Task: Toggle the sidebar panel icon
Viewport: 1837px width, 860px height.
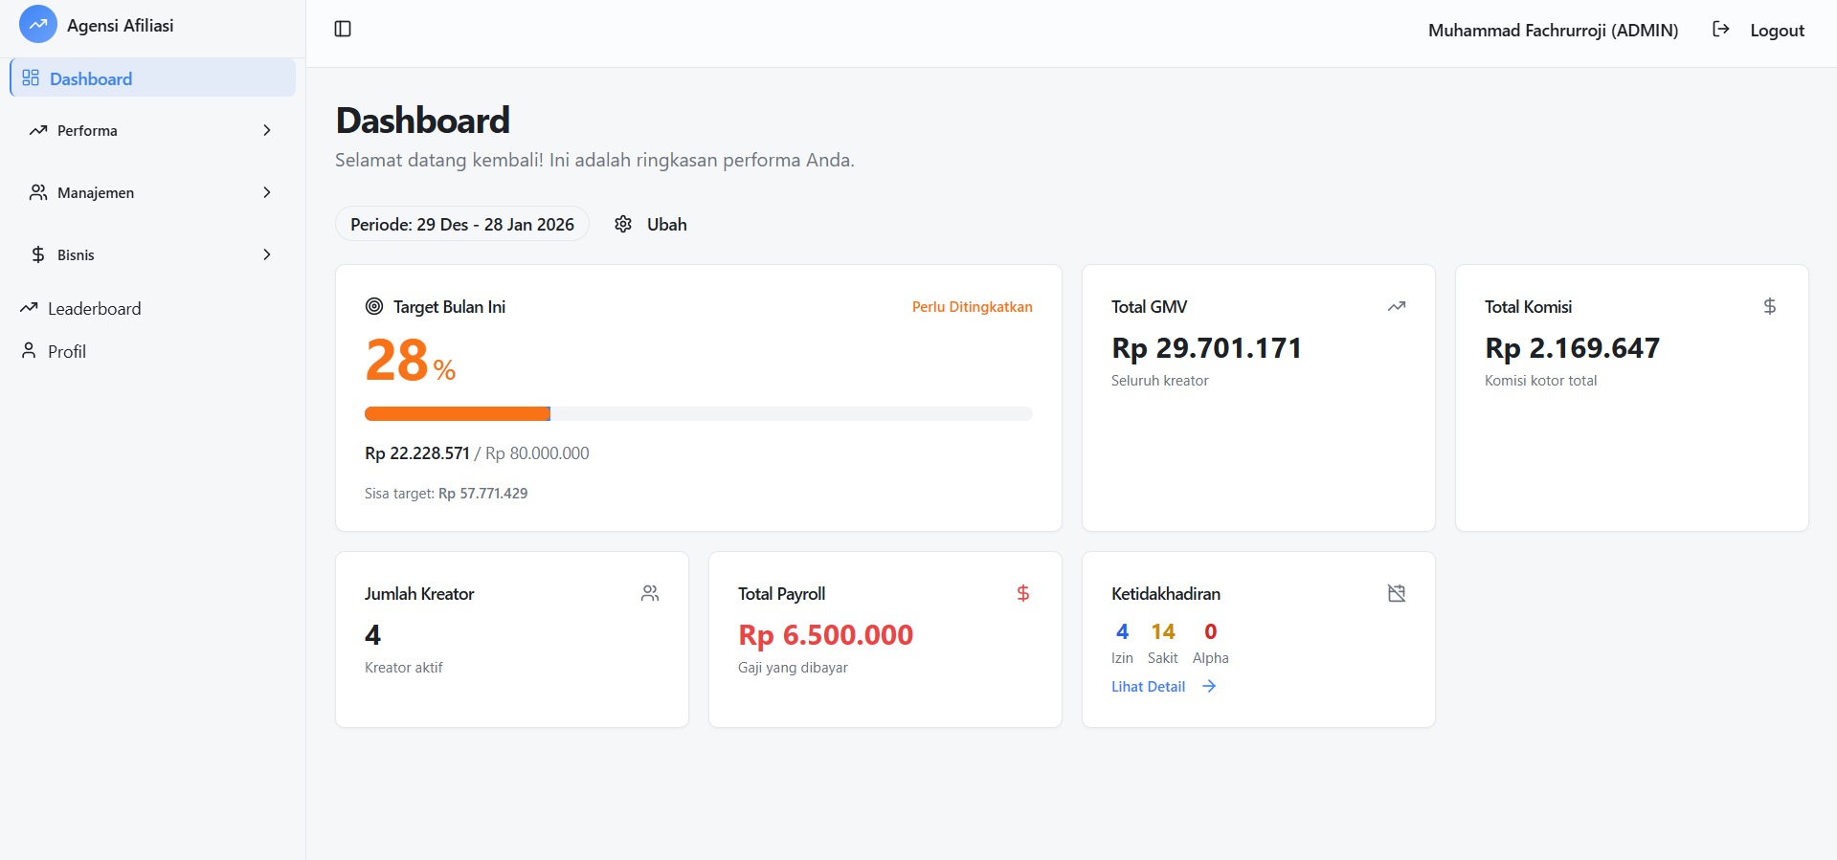Action: (343, 29)
